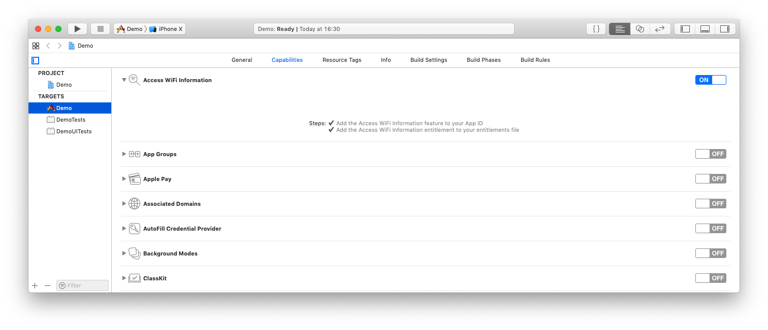Click the ClassKit capability icon
This screenshot has height=330, width=768.
click(x=134, y=278)
